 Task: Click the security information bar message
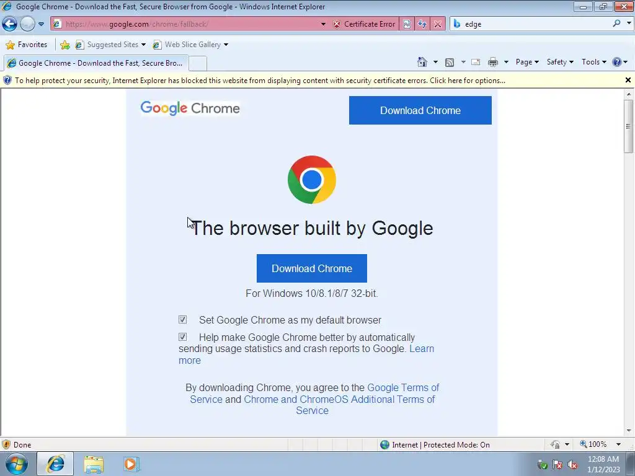click(x=260, y=81)
